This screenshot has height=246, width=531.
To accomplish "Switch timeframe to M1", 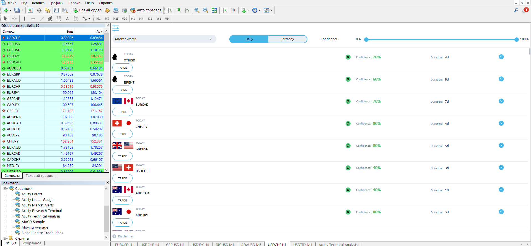I will 99,19.
